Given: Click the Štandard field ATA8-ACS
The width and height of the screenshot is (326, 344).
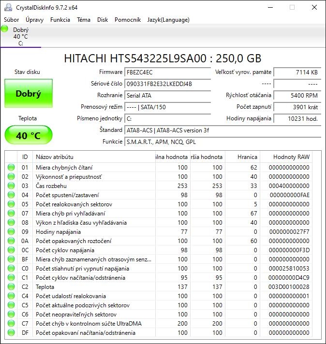Looking at the screenshot, I should pos(223,130).
